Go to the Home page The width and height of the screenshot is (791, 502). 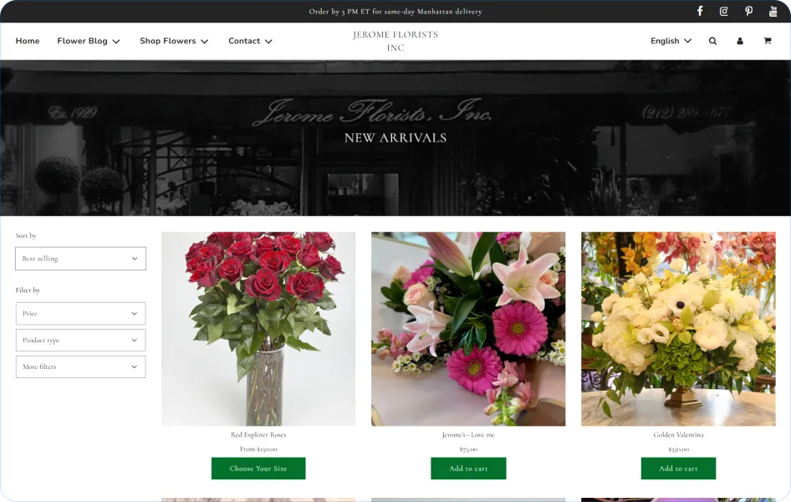[x=28, y=41]
